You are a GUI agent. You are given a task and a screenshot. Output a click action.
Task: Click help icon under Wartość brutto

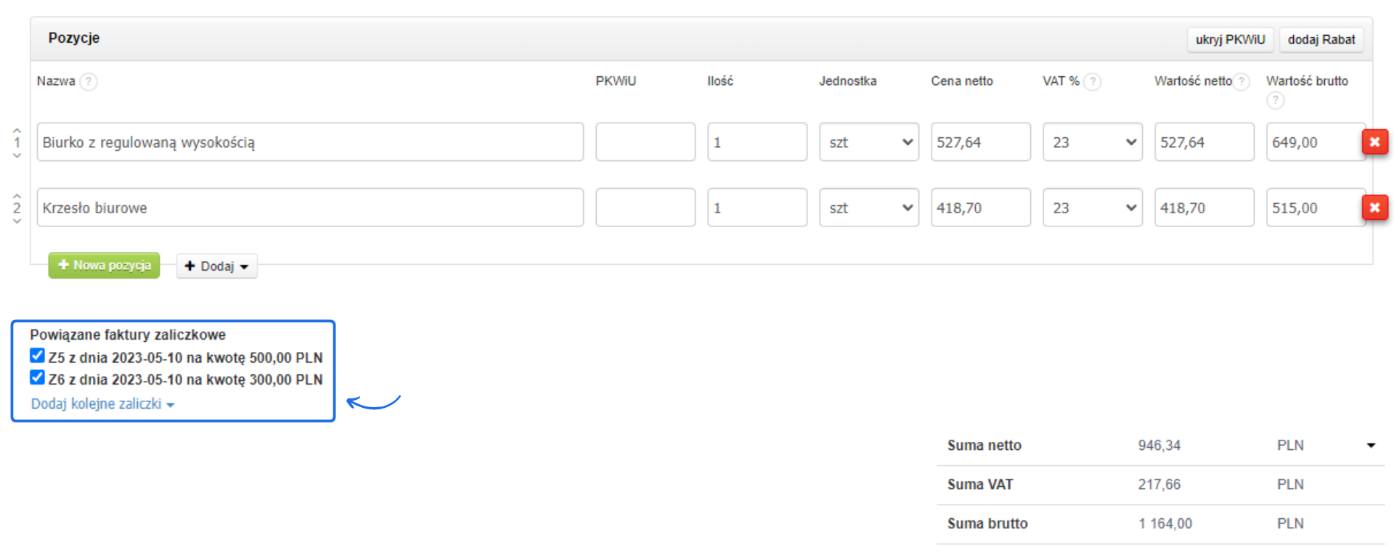[1275, 100]
